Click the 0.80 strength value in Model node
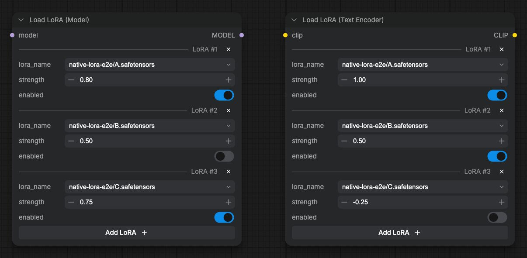This screenshot has width=527, height=258. click(86, 80)
